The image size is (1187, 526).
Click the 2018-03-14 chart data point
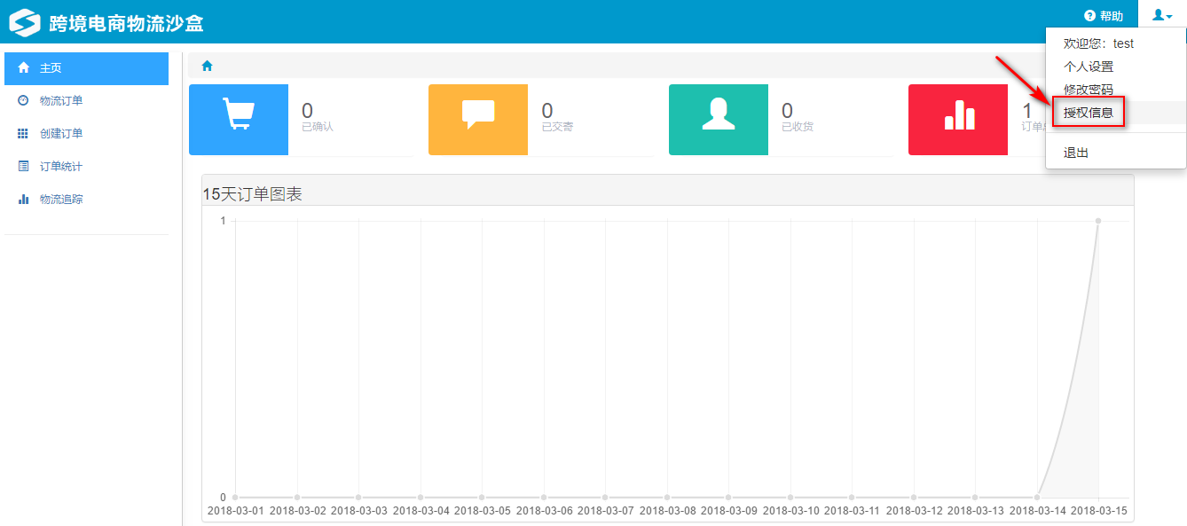[1037, 497]
